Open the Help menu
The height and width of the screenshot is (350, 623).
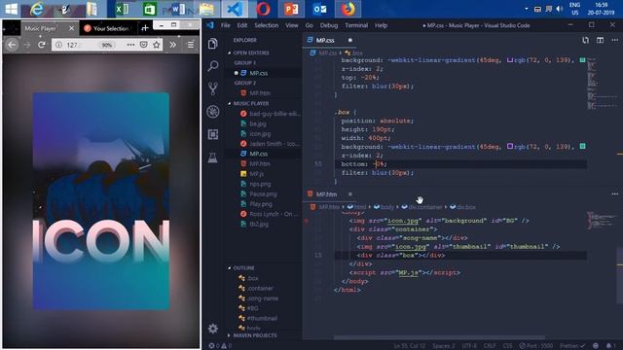pyautogui.click(x=381, y=25)
